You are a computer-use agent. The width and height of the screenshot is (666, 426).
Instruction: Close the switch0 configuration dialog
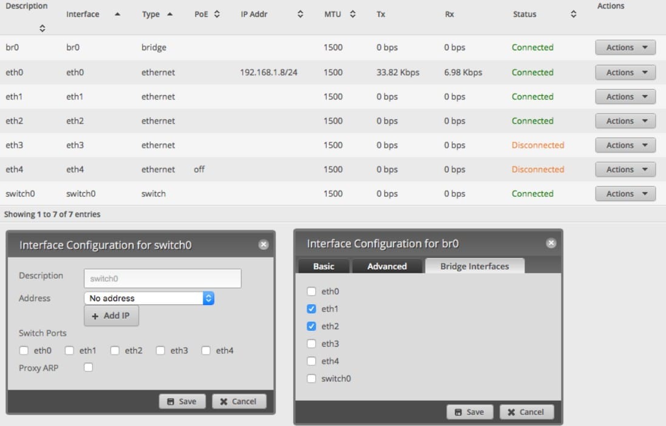click(263, 245)
